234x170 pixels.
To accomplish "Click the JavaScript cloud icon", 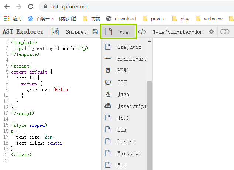I will pos(108,106).
